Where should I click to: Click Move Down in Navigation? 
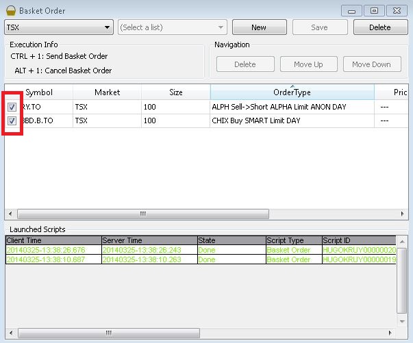coord(371,64)
